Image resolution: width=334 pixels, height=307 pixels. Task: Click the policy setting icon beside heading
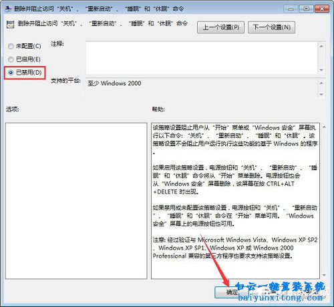tap(10, 24)
